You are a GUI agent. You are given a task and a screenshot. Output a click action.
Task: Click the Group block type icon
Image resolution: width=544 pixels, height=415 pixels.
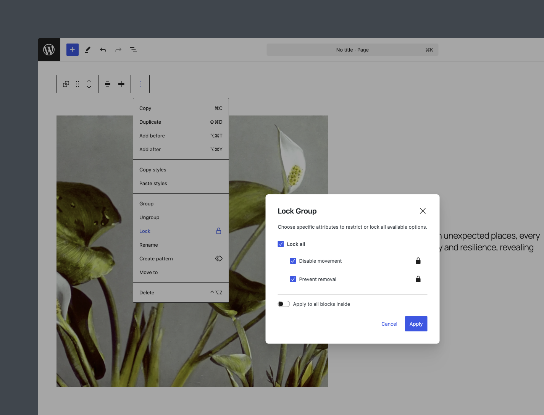(x=66, y=84)
